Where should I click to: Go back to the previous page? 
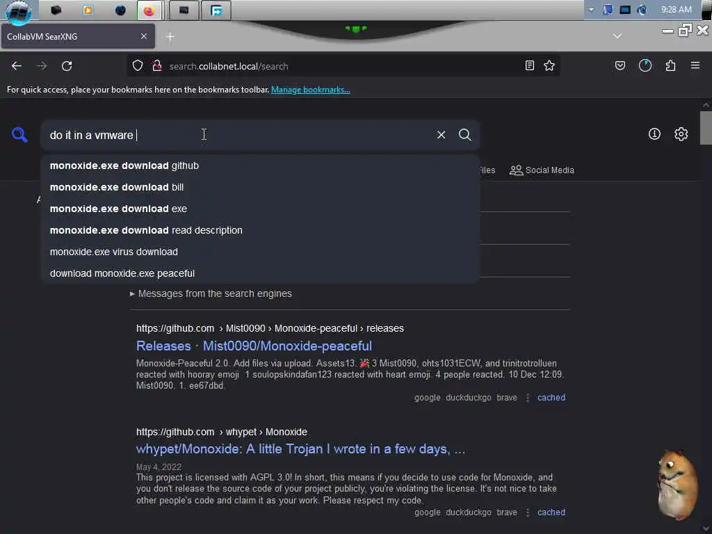pos(17,66)
